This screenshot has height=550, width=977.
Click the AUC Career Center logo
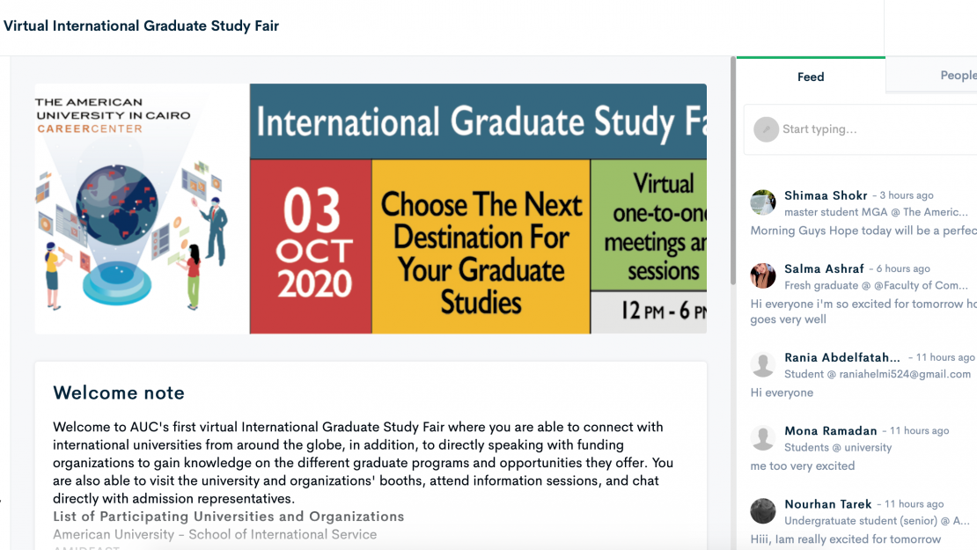(113, 115)
